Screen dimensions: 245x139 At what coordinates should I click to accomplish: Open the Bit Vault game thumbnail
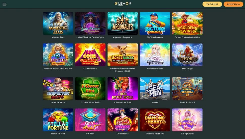90,120
